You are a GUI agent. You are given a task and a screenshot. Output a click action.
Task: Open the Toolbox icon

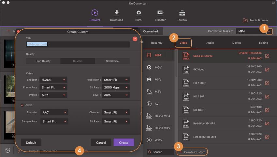coord(182,13)
